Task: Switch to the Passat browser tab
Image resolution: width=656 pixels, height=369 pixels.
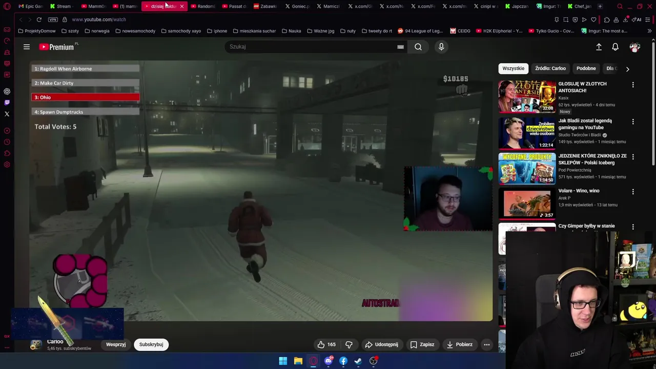Action: coord(235,6)
